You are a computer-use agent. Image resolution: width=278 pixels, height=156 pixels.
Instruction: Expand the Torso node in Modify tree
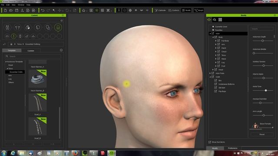216,55
